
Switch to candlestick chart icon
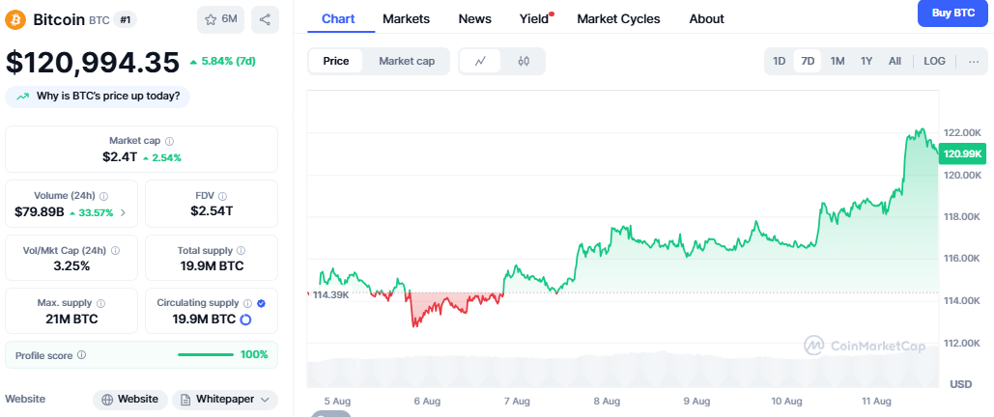click(x=523, y=62)
